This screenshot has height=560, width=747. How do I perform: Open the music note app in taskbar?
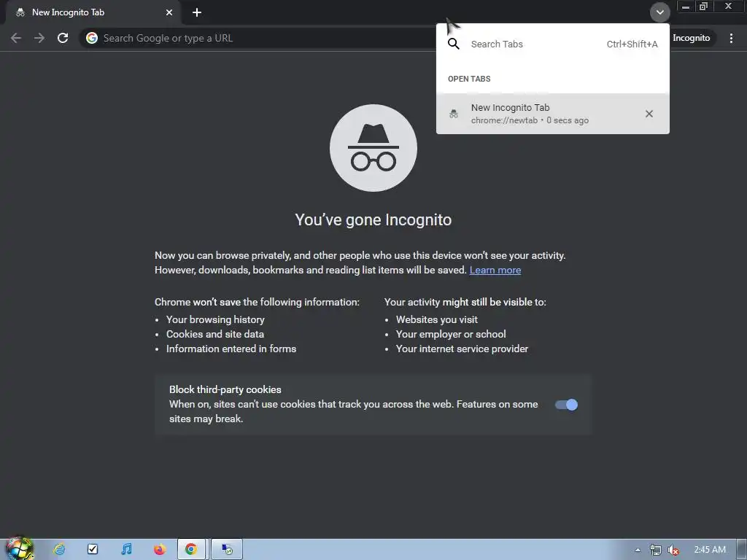(x=126, y=550)
